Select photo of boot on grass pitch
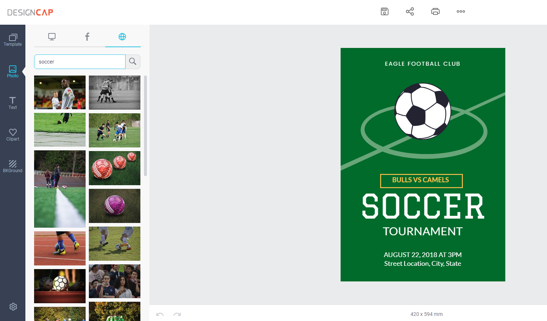The width and height of the screenshot is (547, 321). tap(60, 130)
